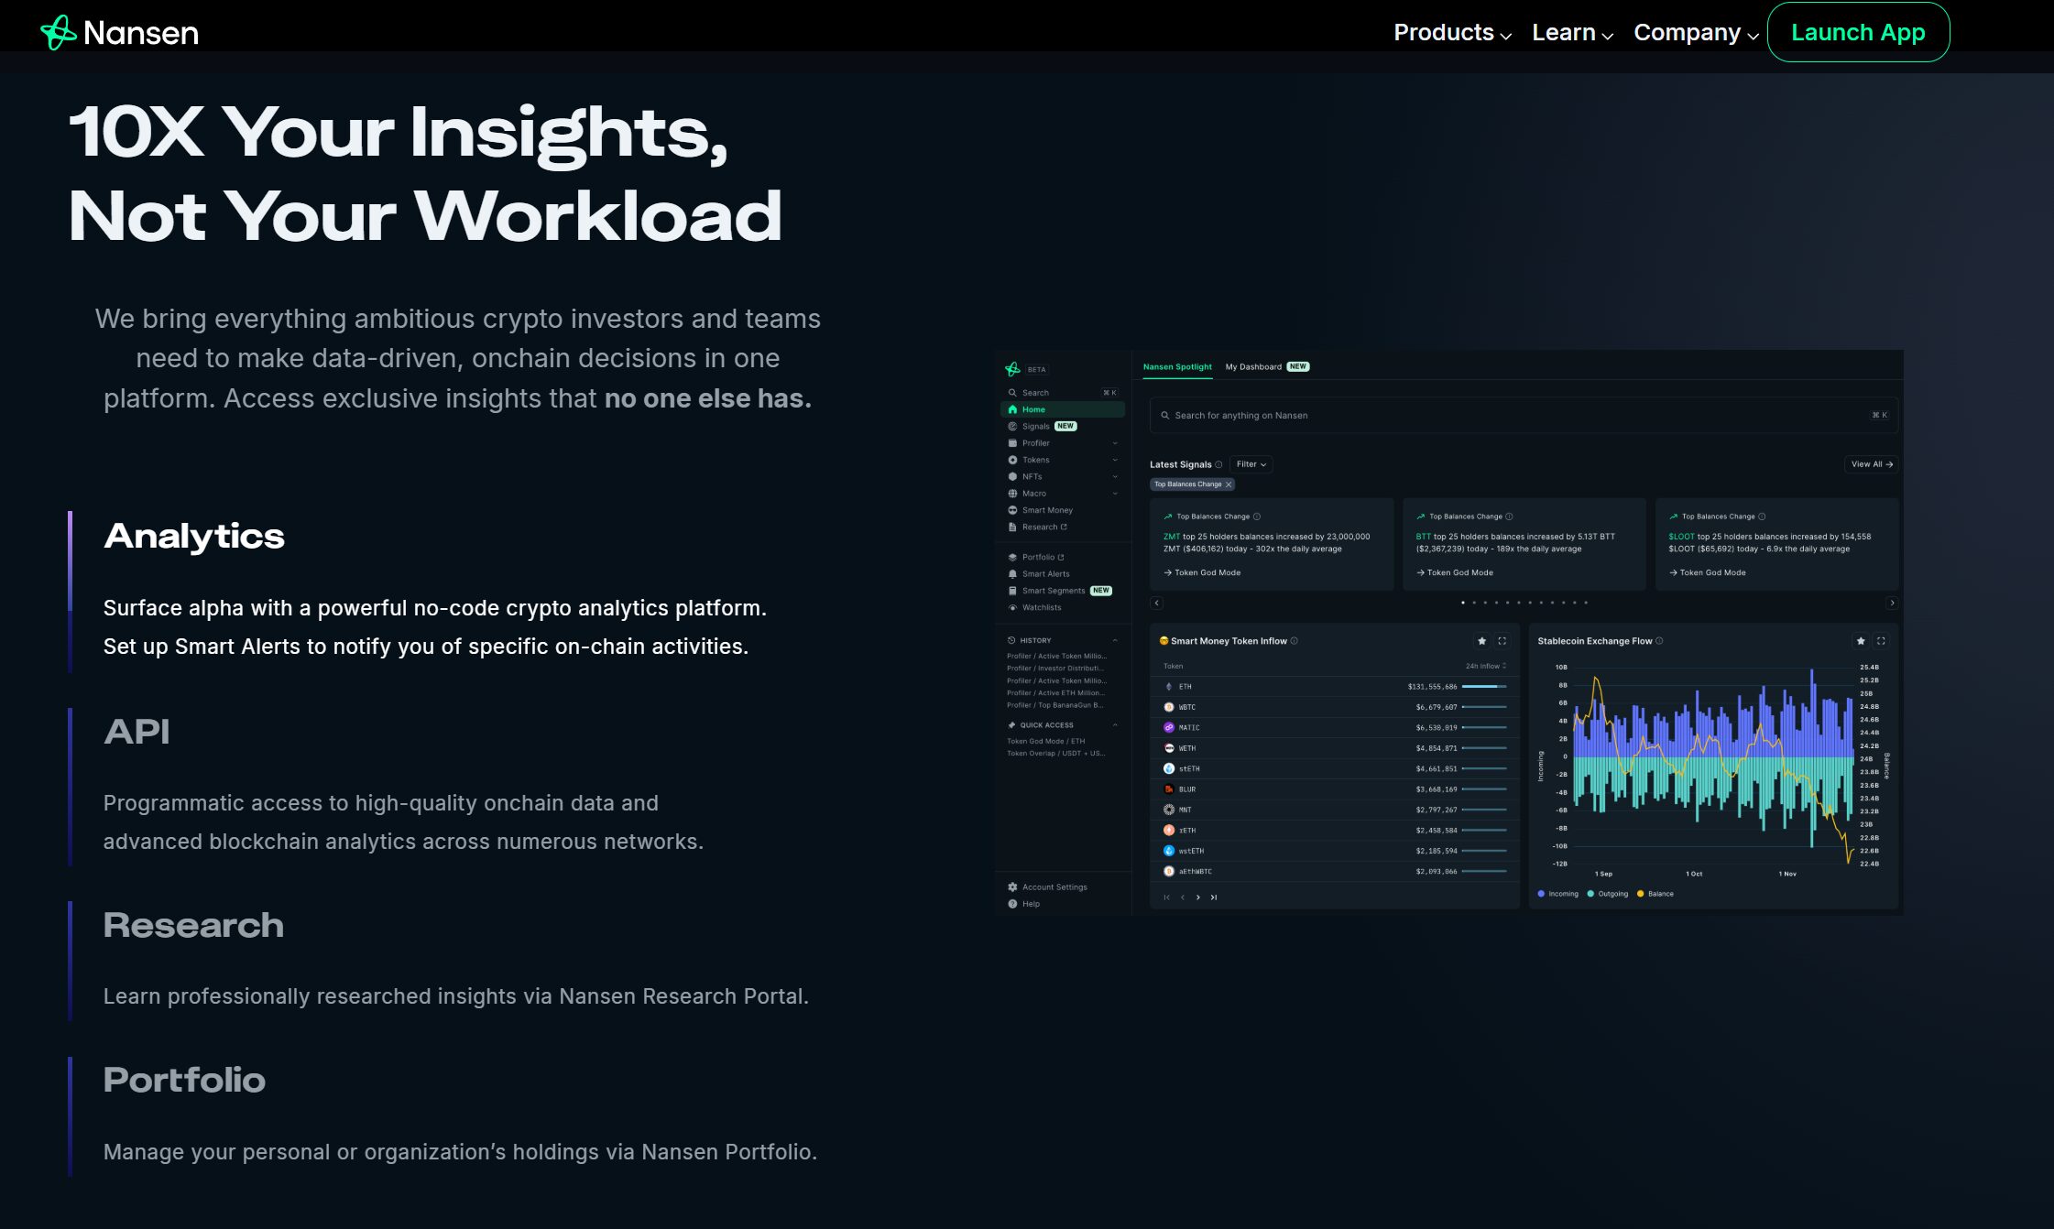Open Smart Money from the sidebar
2054x1229 pixels.
pyautogui.click(x=1047, y=510)
